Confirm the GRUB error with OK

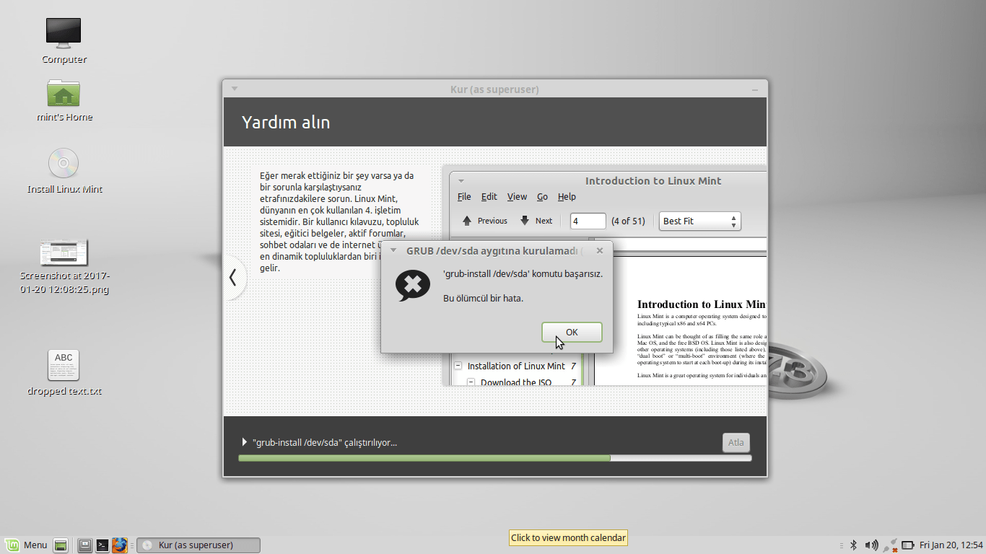coord(572,332)
